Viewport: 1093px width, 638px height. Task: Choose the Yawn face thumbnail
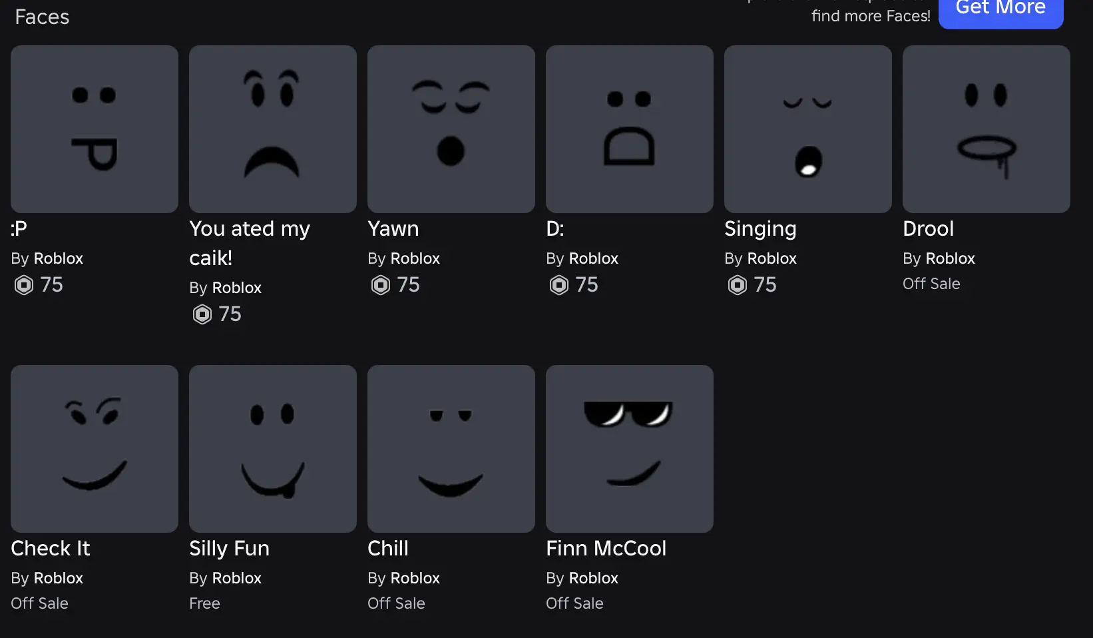pos(451,129)
